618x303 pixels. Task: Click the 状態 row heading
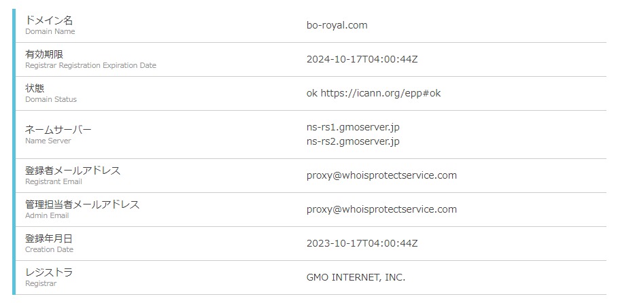[35, 88]
